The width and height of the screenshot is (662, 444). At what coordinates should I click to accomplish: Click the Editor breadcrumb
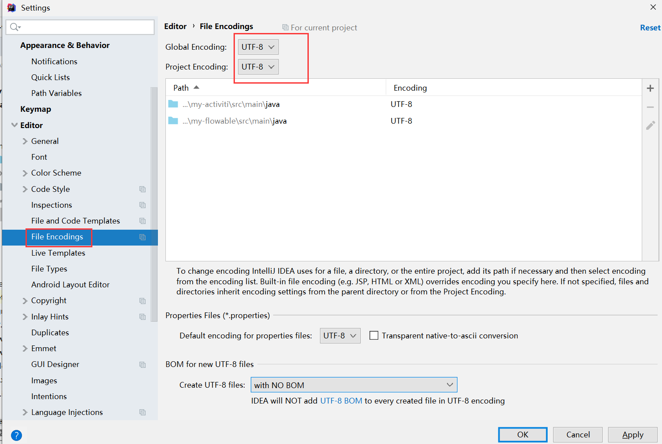click(176, 26)
